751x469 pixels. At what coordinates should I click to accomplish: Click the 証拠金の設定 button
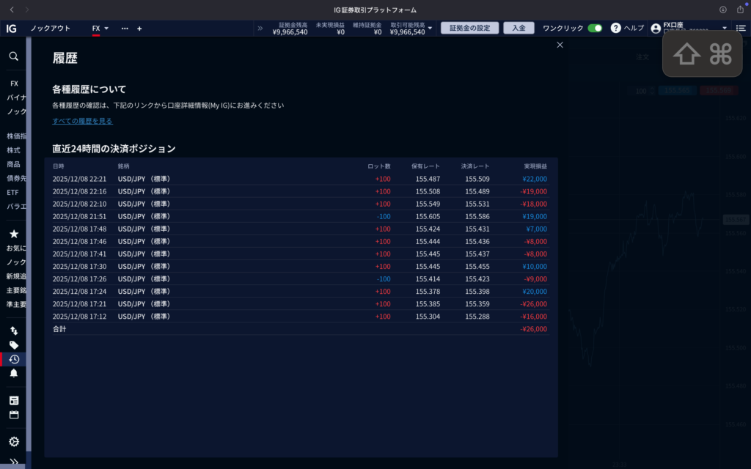point(469,28)
